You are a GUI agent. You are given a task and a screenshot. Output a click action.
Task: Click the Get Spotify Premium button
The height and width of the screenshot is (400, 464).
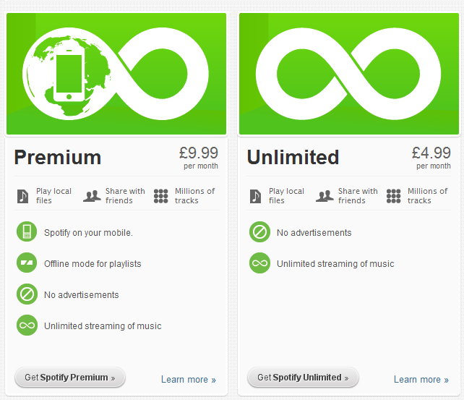[x=70, y=378]
